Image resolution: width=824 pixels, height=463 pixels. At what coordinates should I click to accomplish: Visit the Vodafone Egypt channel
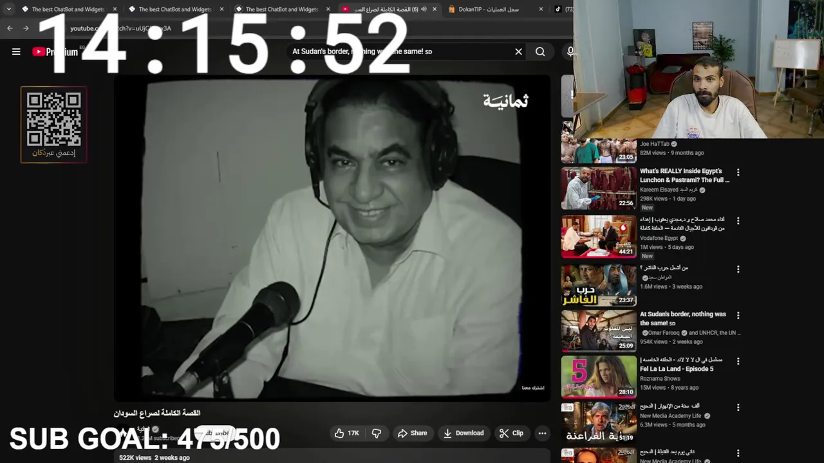[659, 239]
